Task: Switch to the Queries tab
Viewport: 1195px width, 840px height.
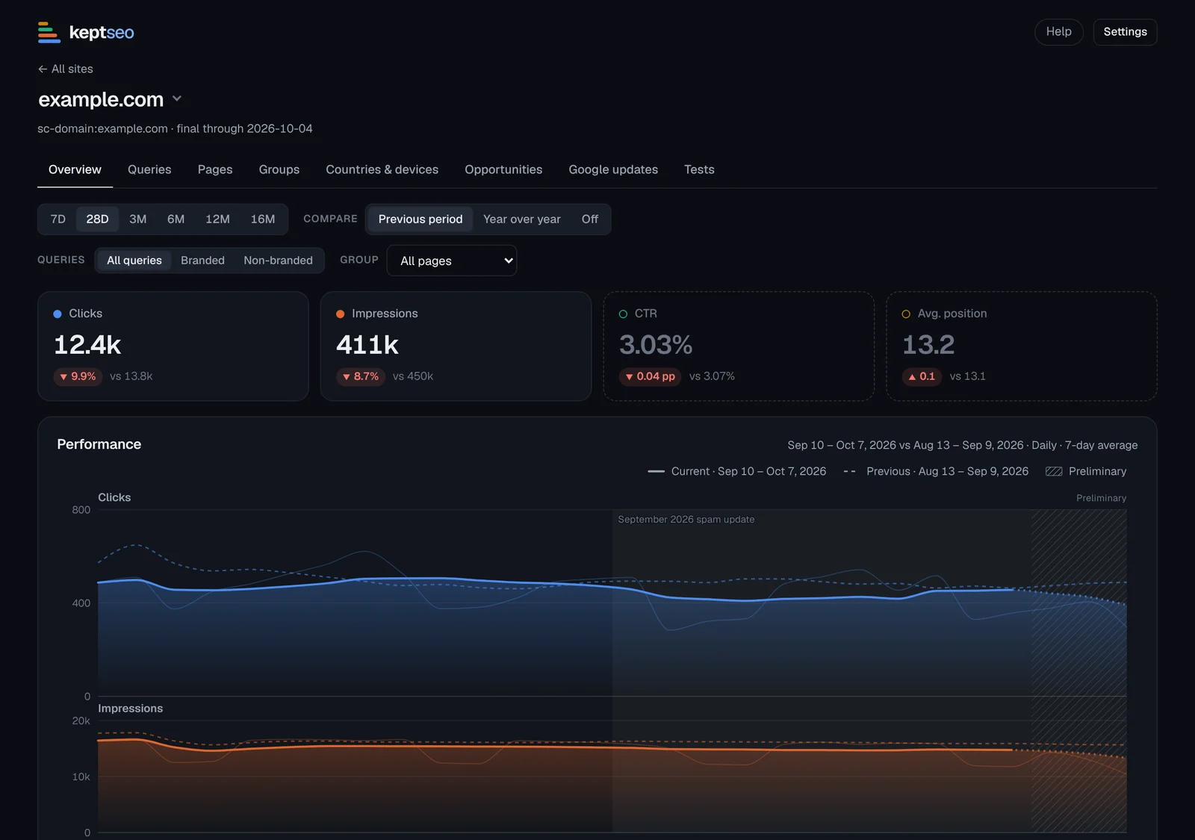Action: click(x=149, y=169)
